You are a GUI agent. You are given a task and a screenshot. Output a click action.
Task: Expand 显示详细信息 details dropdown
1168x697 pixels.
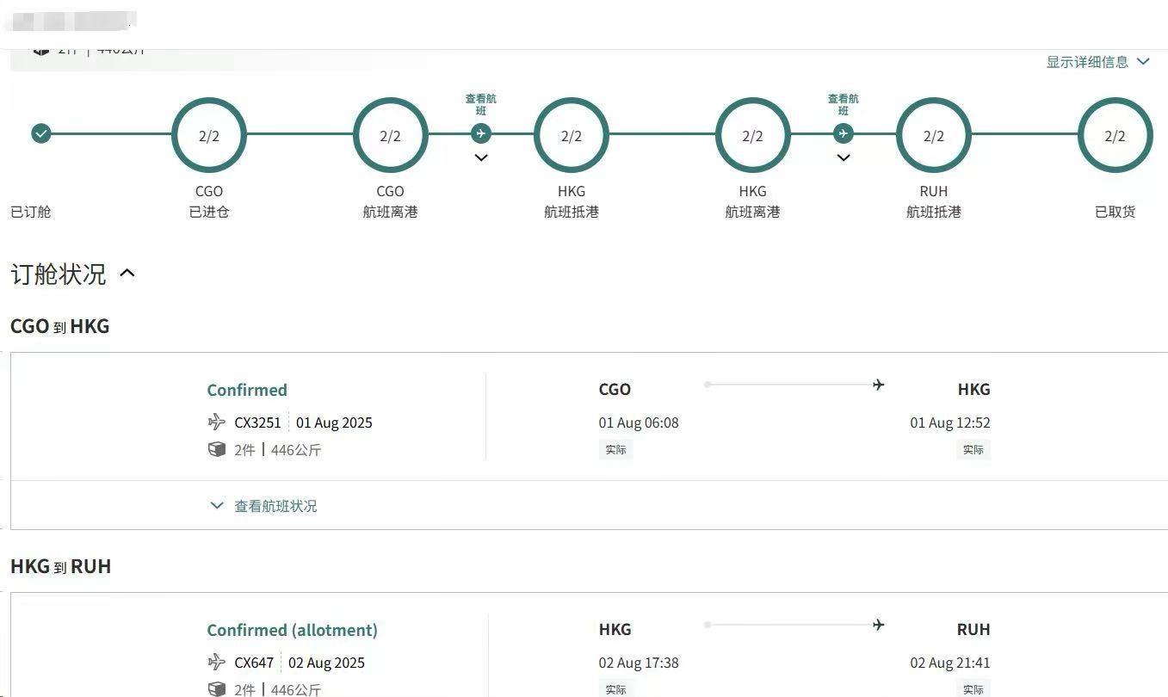coord(1097,62)
